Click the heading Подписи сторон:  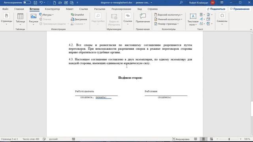click(x=130, y=78)
